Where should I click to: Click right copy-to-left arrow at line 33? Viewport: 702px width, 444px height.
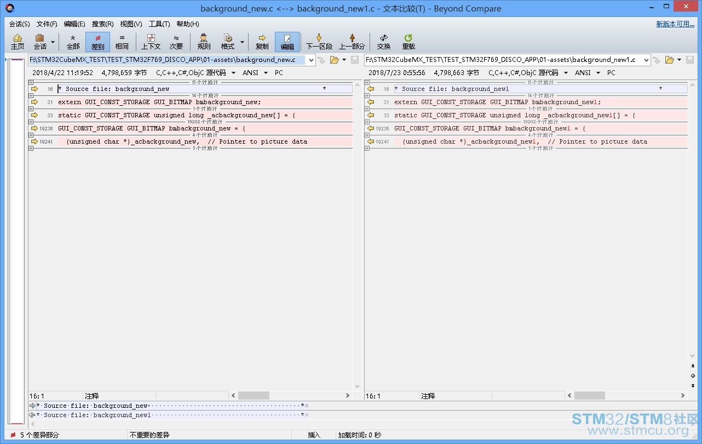371,115
